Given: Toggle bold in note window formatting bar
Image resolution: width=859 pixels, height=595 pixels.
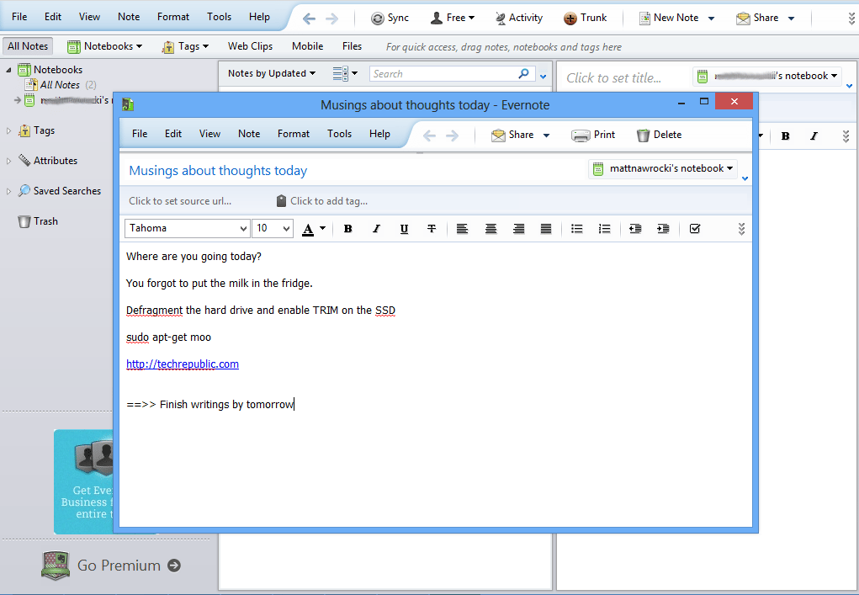Looking at the screenshot, I should (347, 229).
